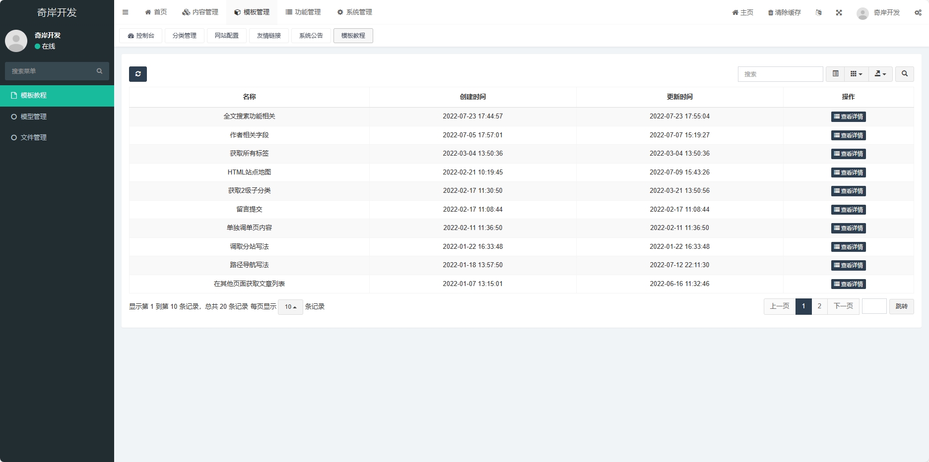Switch to the 网站配置 tab
The height and width of the screenshot is (462, 929).
click(227, 36)
